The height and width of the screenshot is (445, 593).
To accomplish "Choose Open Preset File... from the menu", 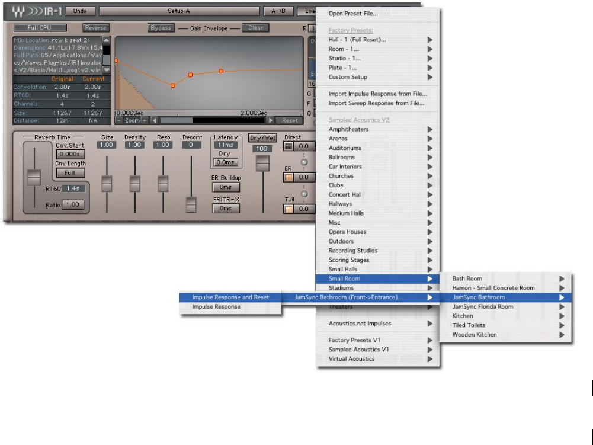I will tap(378, 14).
